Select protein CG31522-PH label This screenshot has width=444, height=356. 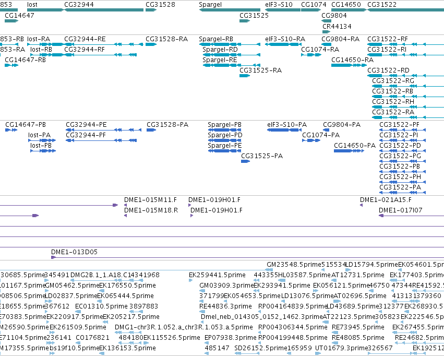point(400,177)
